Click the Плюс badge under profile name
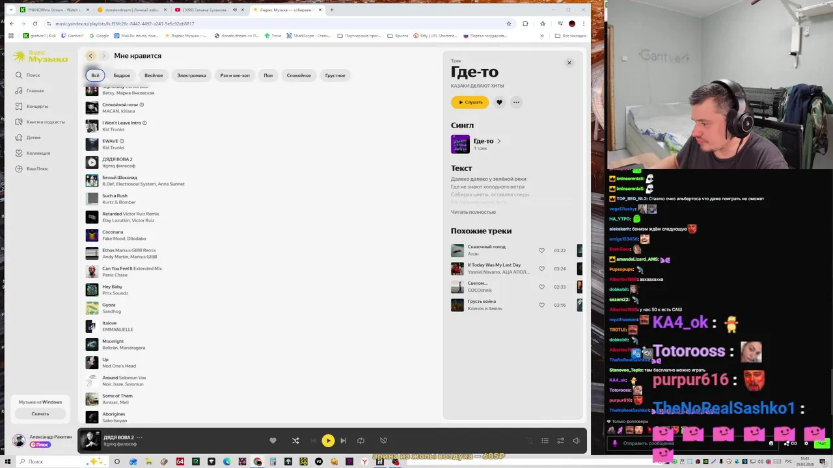 [40, 445]
